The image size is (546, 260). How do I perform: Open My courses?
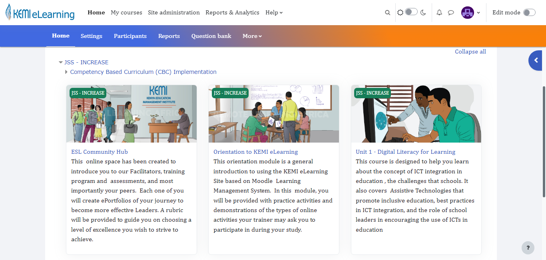click(126, 12)
